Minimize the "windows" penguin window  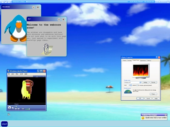point(33,7)
